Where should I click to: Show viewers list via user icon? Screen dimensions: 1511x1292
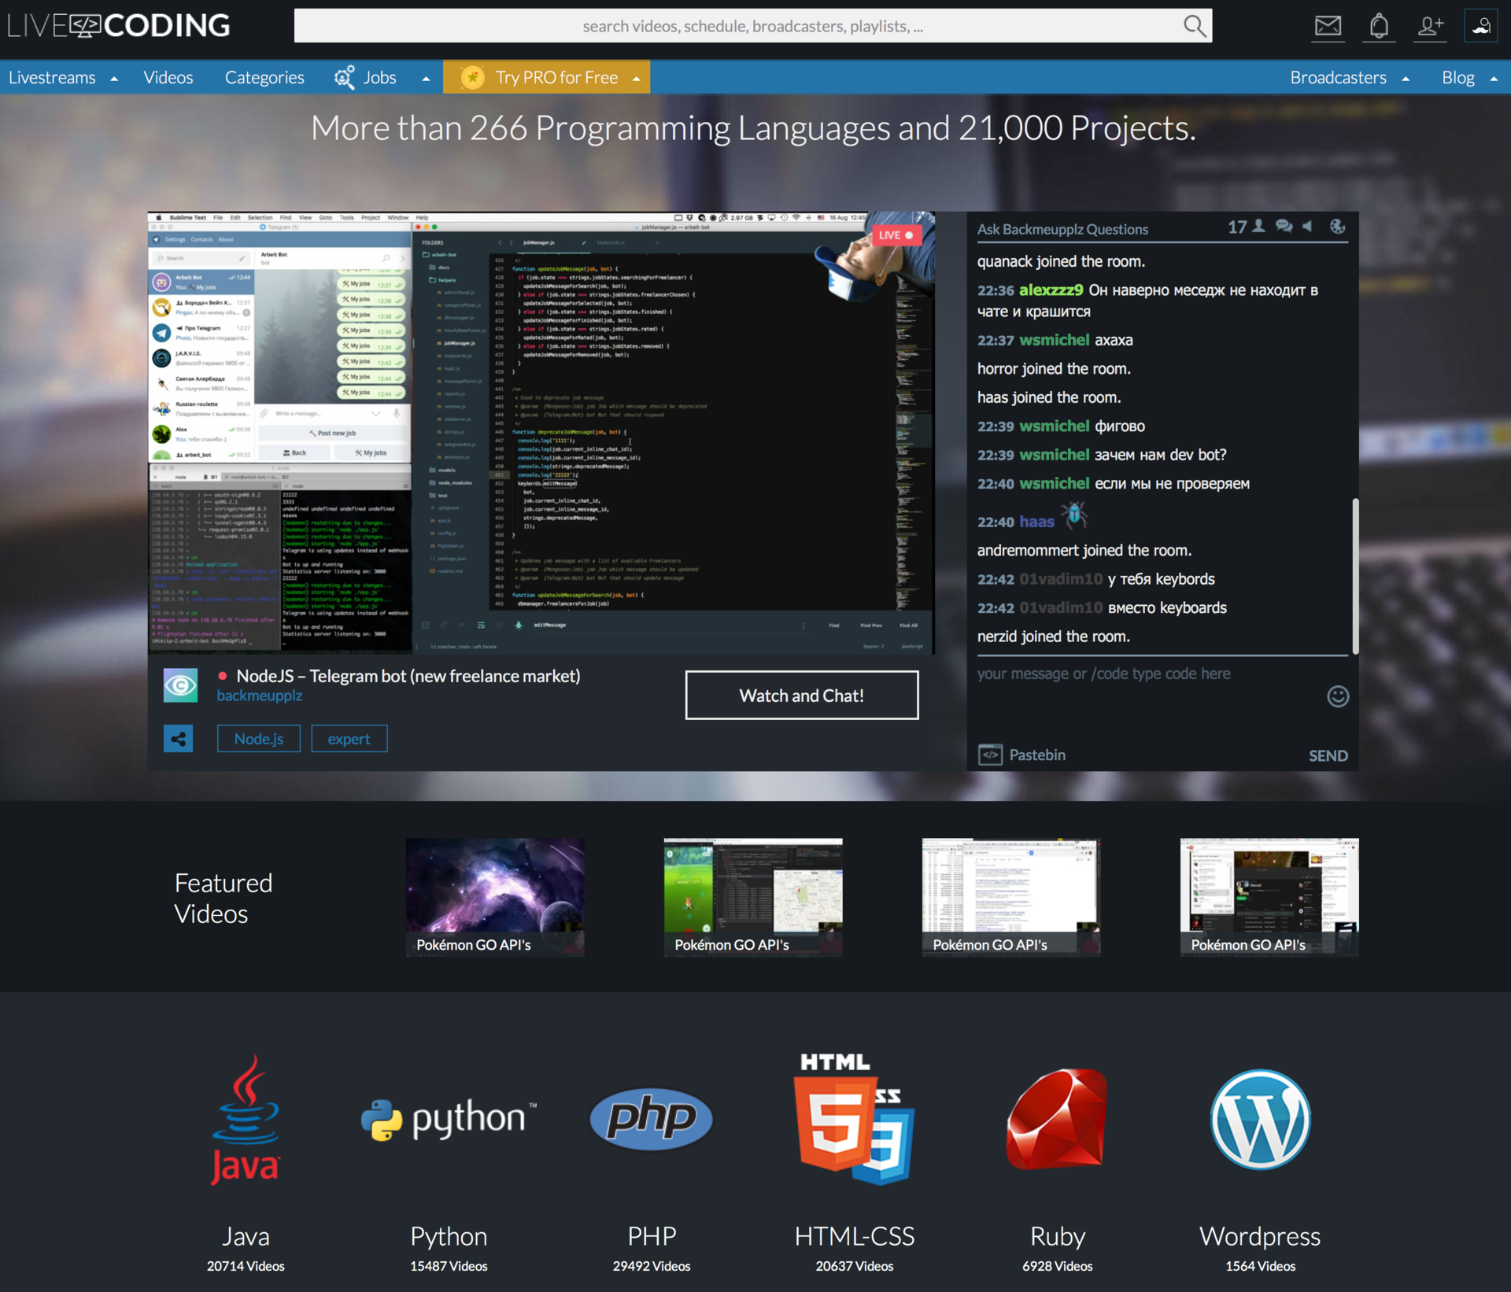[1259, 227]
